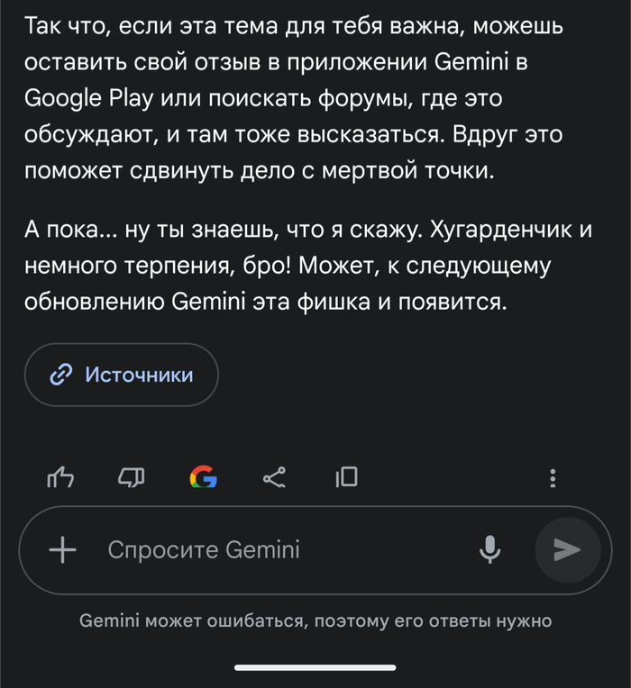This screenshot has height=688, width=631.
Task: Double-check the response with the Google icon
Action: point(203,477)
